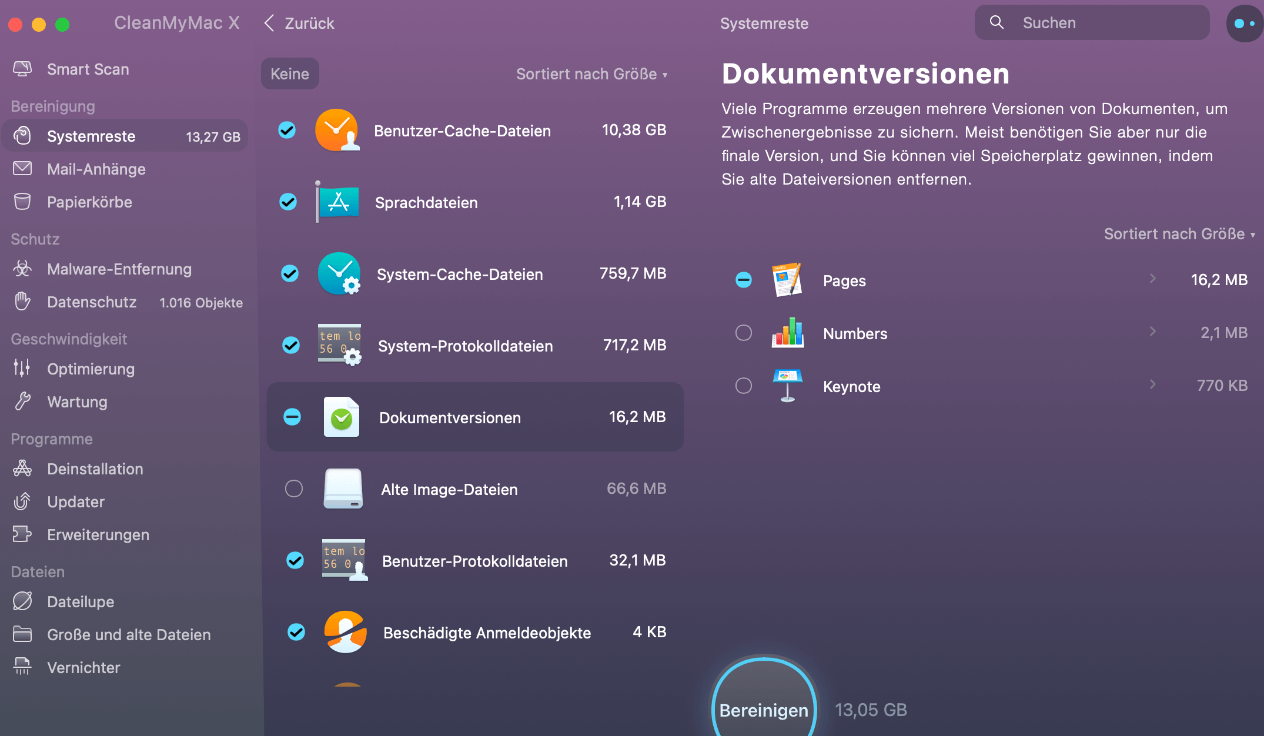Click Pages 16,2 MB size value

click(x=1219, y=280)
